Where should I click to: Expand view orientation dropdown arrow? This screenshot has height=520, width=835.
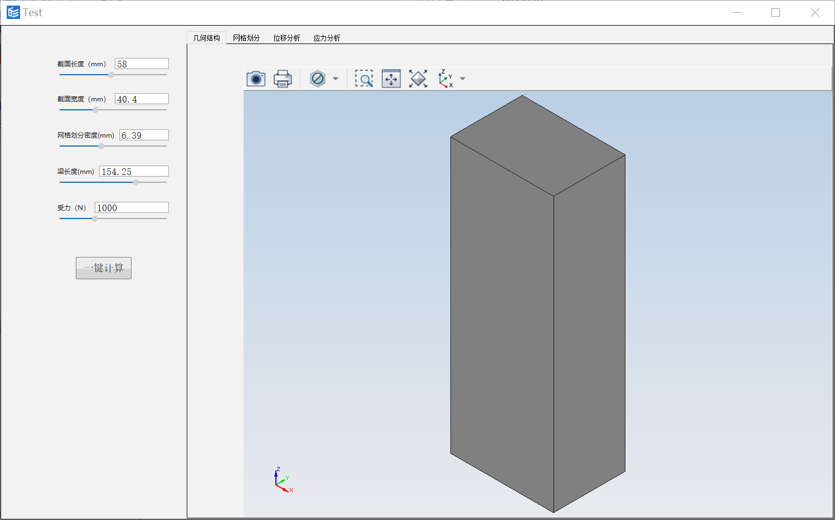click(463, 79)
